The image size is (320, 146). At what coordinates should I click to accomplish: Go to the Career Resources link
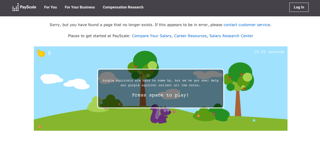(190, 36)
